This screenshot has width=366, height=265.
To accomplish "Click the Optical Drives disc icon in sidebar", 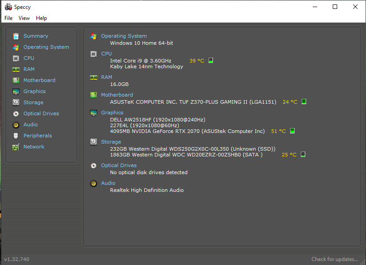I will [16, 114].
